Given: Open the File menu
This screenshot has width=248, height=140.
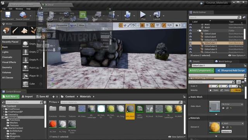Looking at the screenshot, I should click(4, 9).
